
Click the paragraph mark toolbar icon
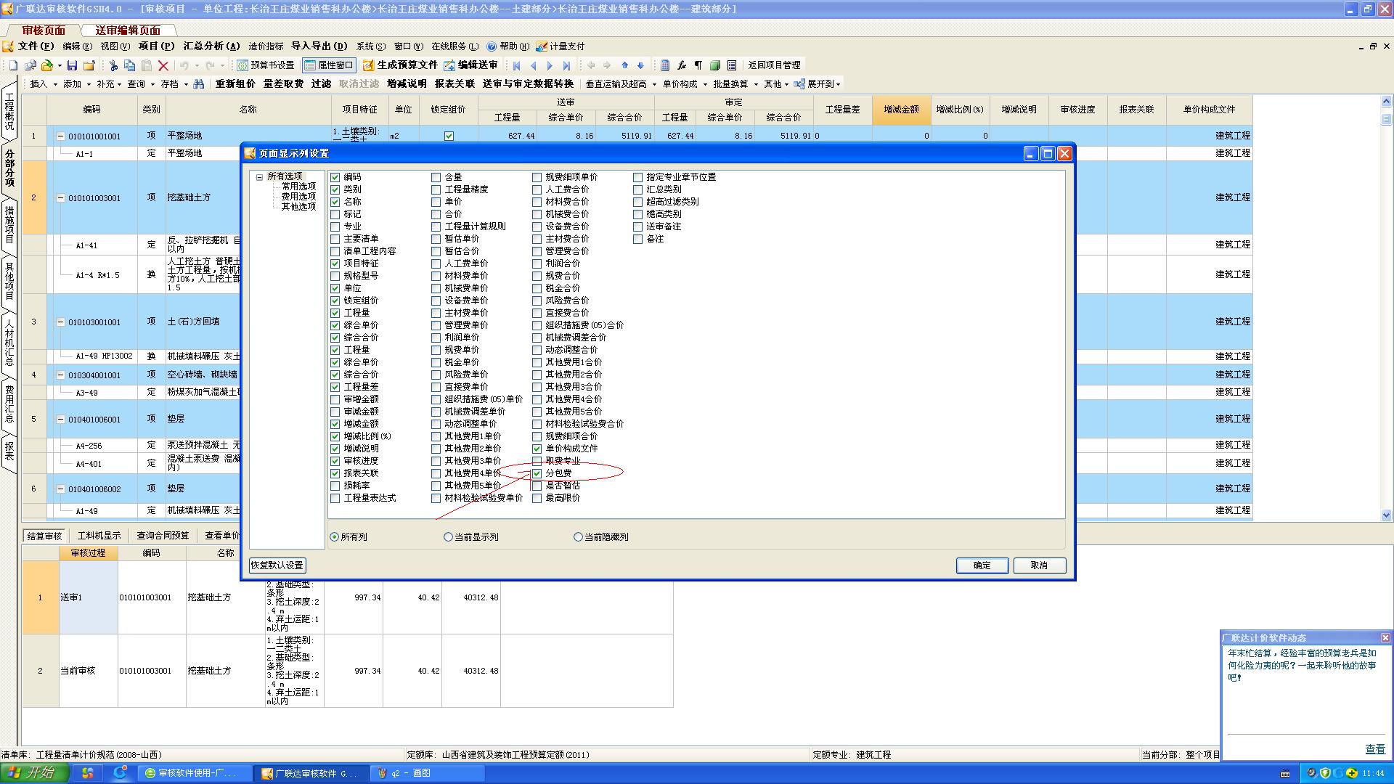coord(698,65)
